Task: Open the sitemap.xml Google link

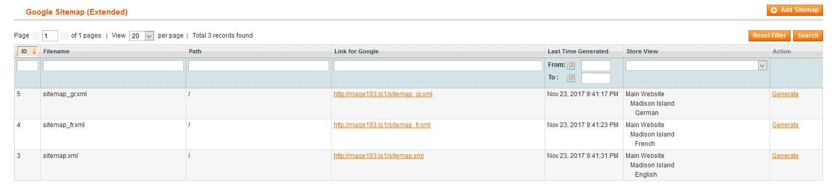Action: 379,156
